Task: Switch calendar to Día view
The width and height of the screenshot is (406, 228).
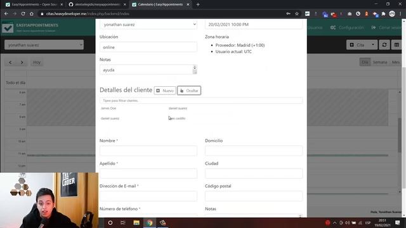Action: (x=365, y=62)
